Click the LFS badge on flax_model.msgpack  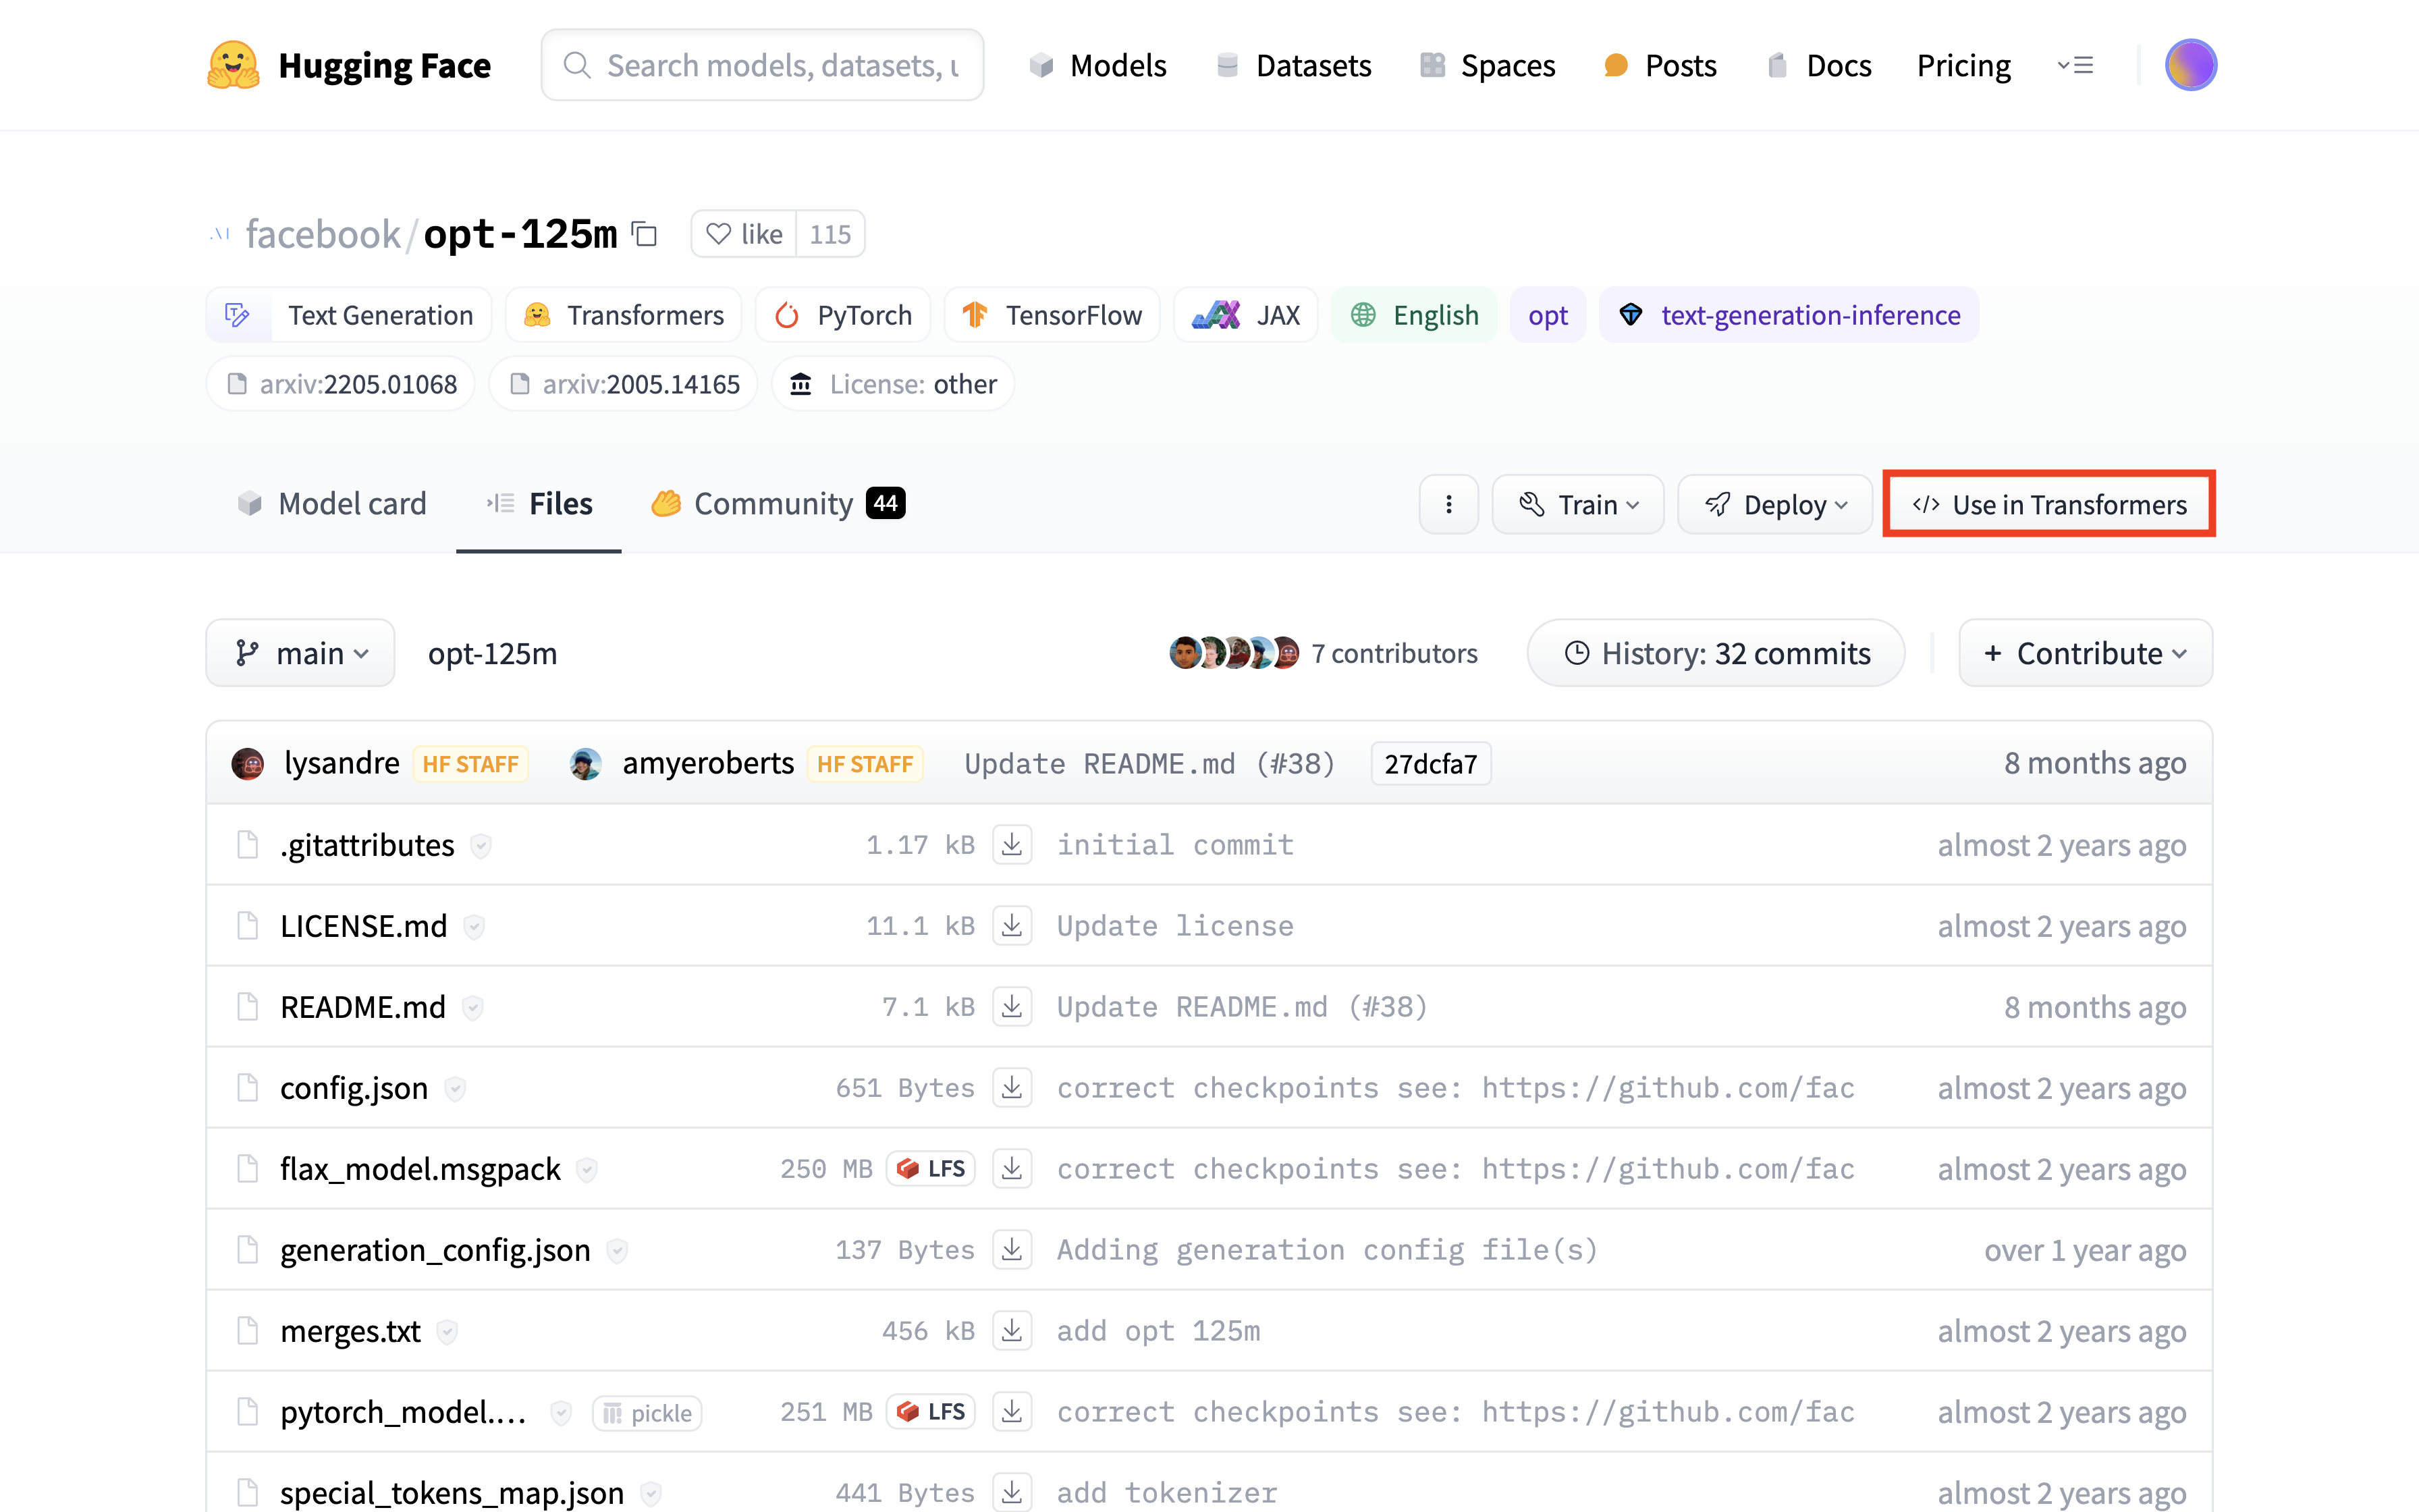coord(931,1169)
